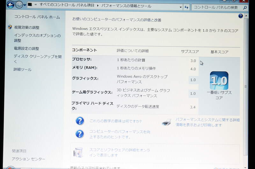The height and width of the screenshot is (169, 255).
Task: Open the recent pages dropdown beside Forward
Action: click(x=25, y=5)
